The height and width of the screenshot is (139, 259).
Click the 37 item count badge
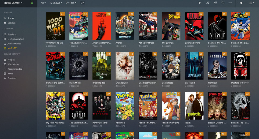pos(82,3)
